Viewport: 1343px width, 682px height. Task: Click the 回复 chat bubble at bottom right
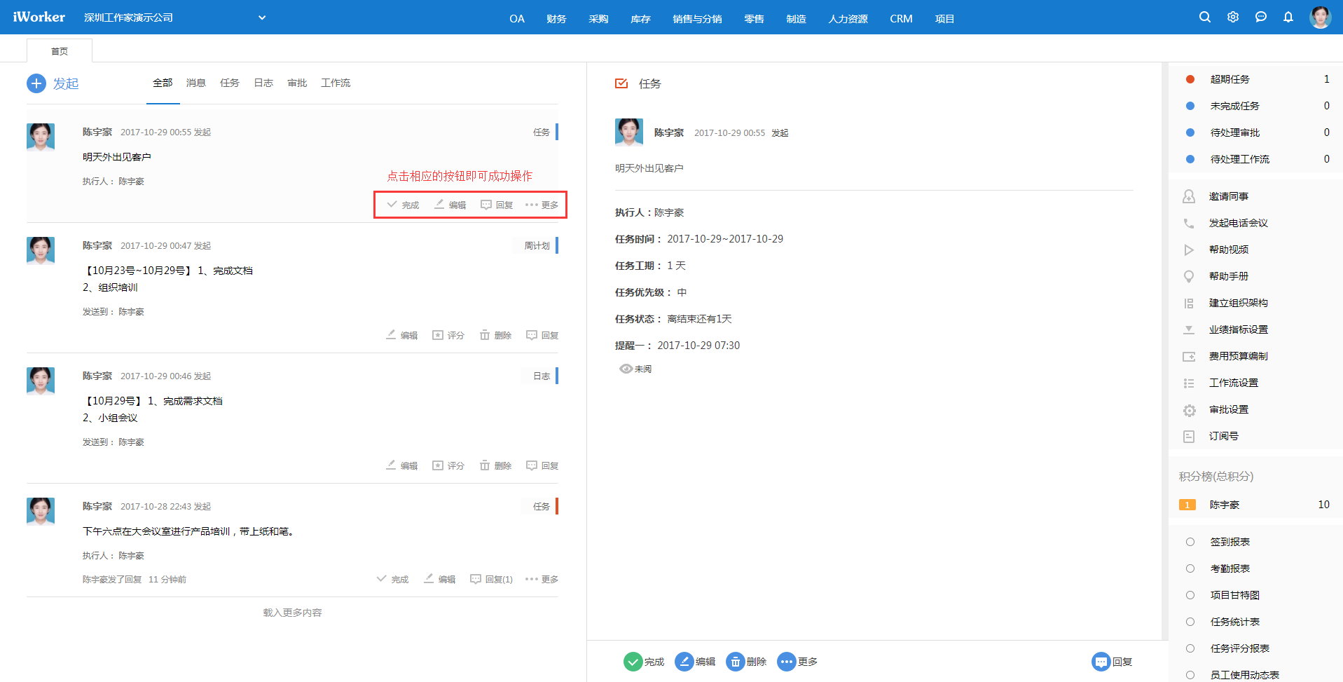tap(1101, 662)
